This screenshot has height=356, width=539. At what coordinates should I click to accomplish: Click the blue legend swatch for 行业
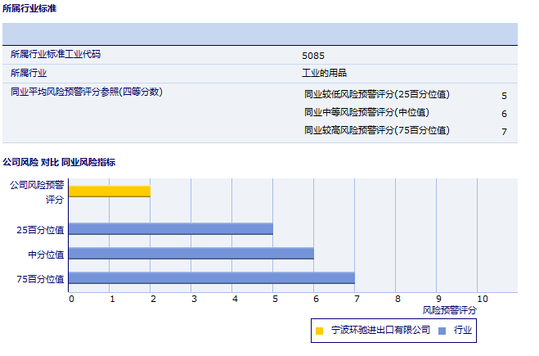(442, 331)
